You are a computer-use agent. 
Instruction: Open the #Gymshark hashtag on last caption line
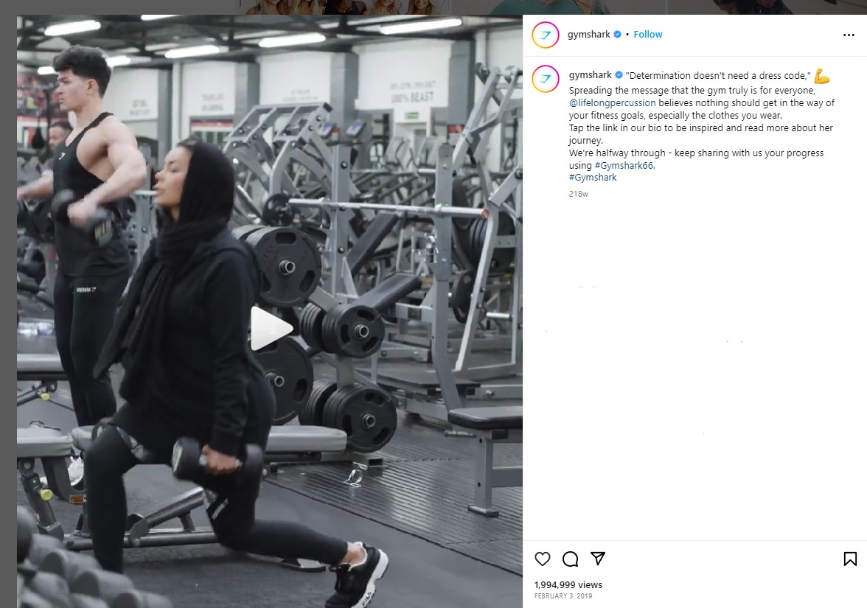[x=593, y=178]
